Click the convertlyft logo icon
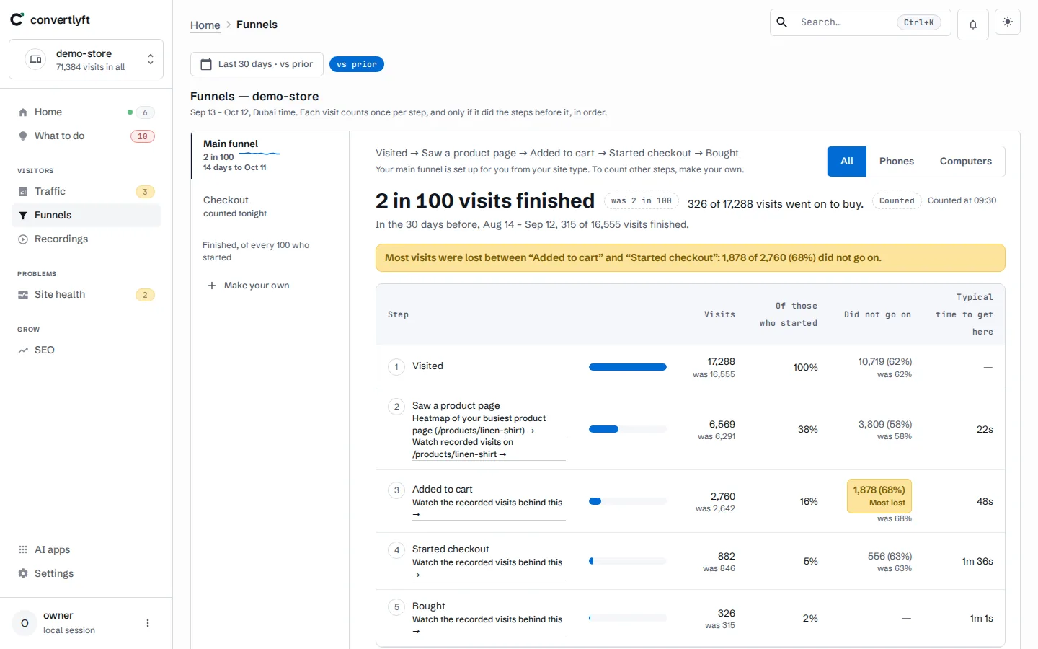 [x=17, y=19]
